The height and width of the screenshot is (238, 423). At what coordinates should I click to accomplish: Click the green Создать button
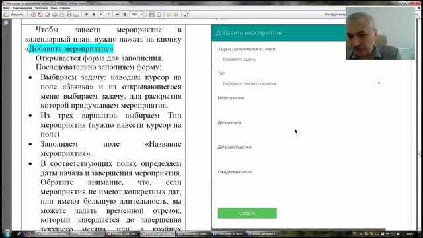(x=247, y=213)
